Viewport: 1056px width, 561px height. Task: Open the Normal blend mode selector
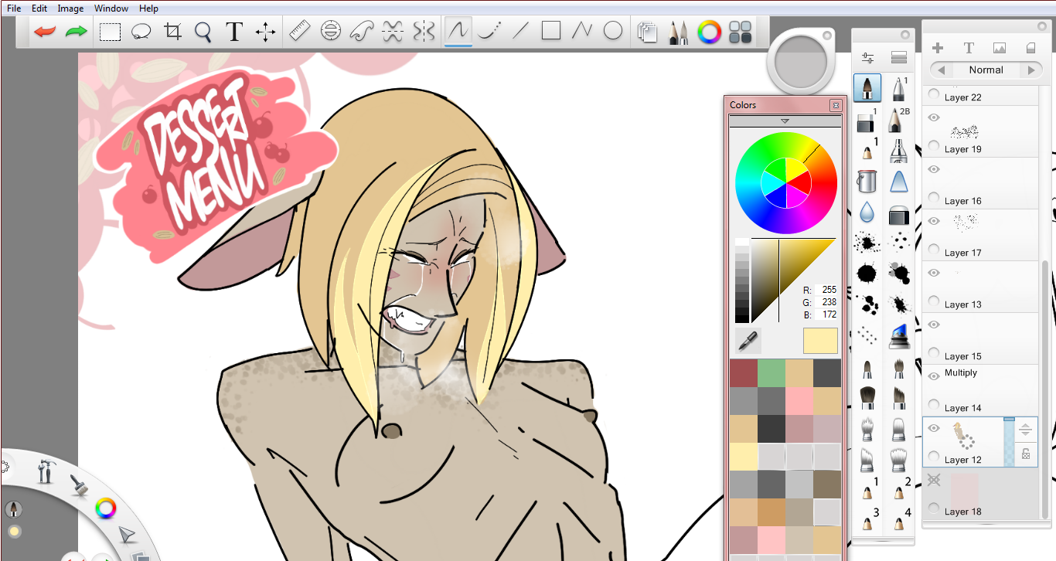click(x=986, y=70)
